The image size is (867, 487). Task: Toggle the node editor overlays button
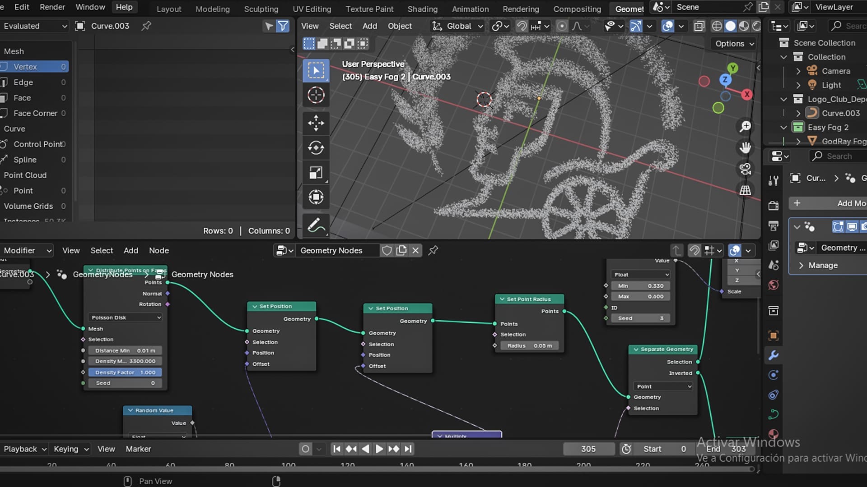click(x=735, y=250)
